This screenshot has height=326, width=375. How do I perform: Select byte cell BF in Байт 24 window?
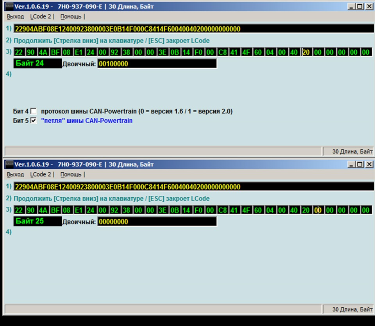pyautogui.click(x=55, y=52)
